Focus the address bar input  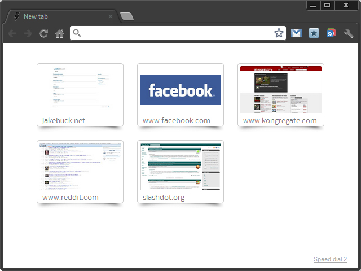[175, 33]
